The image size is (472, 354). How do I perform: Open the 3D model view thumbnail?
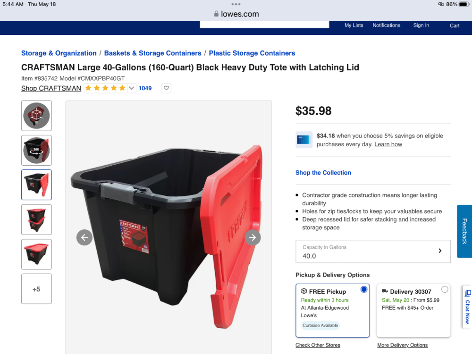coord(36,116)
